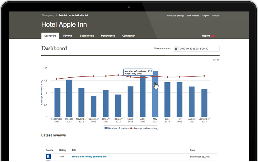This screenshot has width=258, height=162.
Task: Open the Support link
Action: pyautogui.click(x=216, y=16)
